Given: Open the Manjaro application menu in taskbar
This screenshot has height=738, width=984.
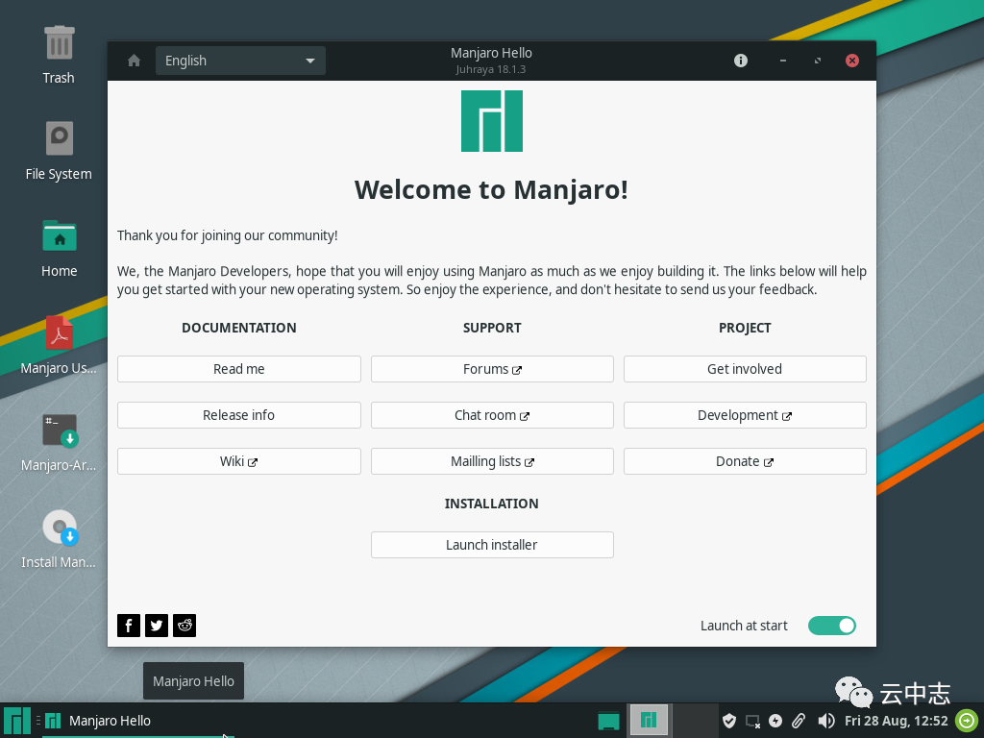Looking at the screenshot, I should (x=17, y=721).
